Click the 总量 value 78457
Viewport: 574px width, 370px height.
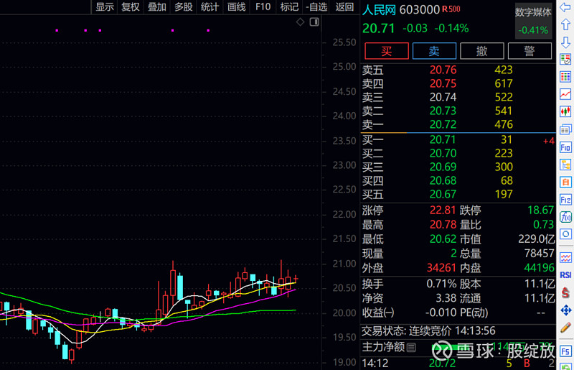540,254
